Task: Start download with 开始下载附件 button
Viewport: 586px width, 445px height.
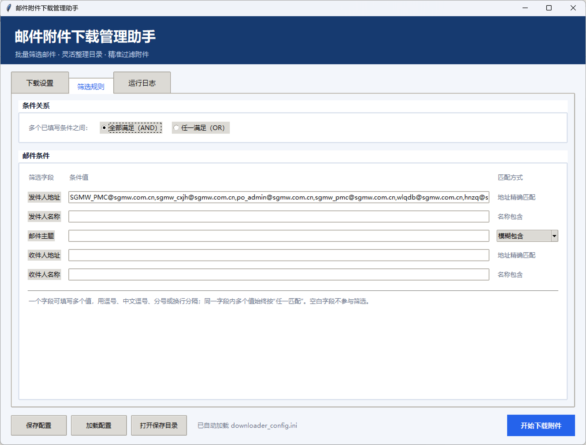Action: click(541, 425)
